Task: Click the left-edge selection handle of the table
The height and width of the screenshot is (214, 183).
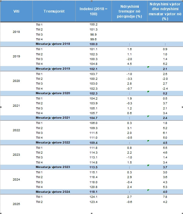Action: pos(1,107)
